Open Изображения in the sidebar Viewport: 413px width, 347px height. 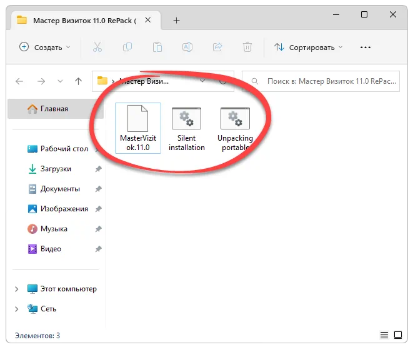[57, 209]
